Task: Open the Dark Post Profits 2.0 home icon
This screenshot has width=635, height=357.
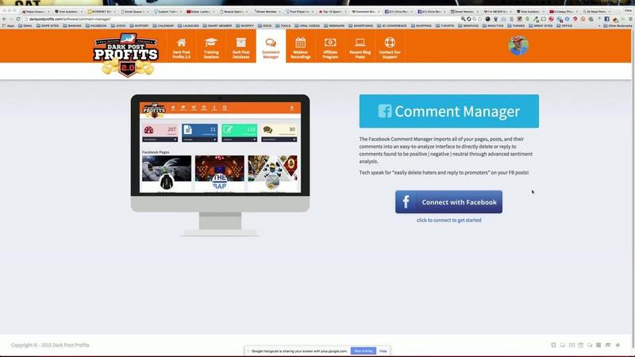Action: point(182,43)
